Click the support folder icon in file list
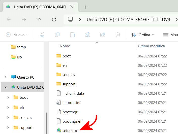The image size is (178, 134). (59, 84)
